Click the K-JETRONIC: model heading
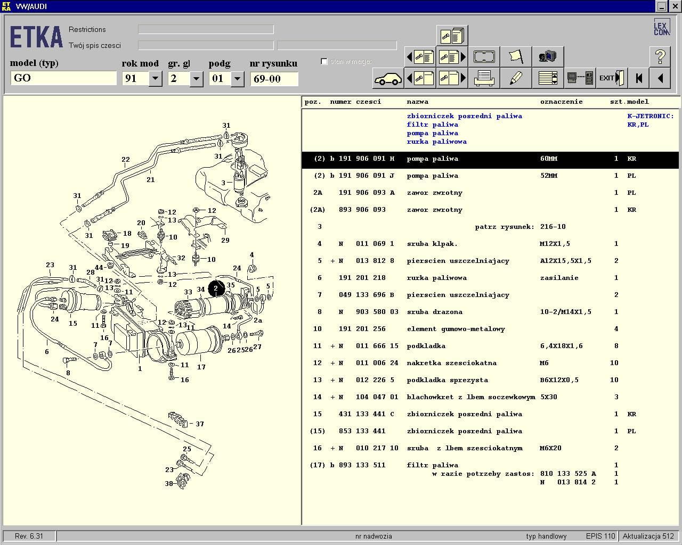This screenshot has width=682, height=545. (651, 116)
